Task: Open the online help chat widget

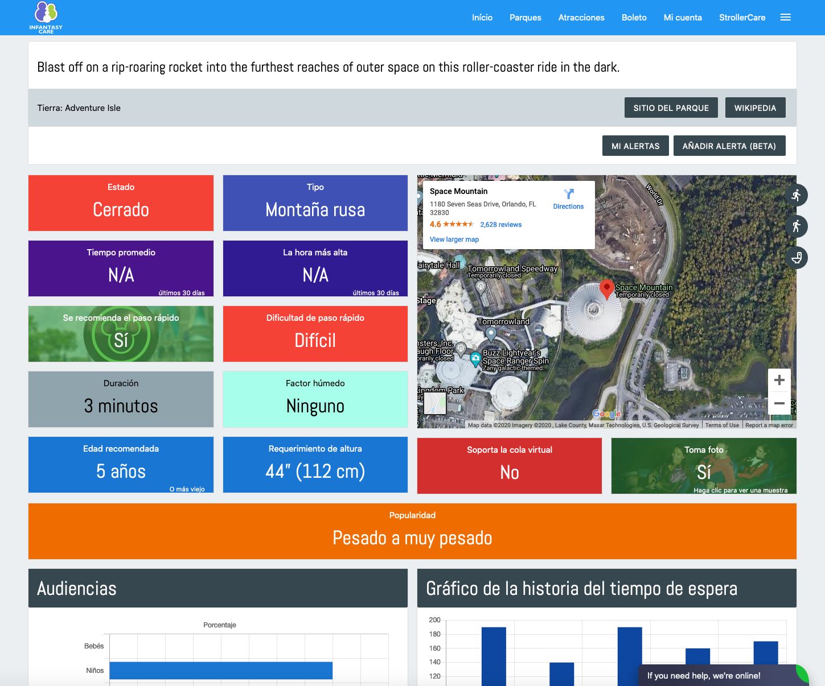Action: pos(704,676)
